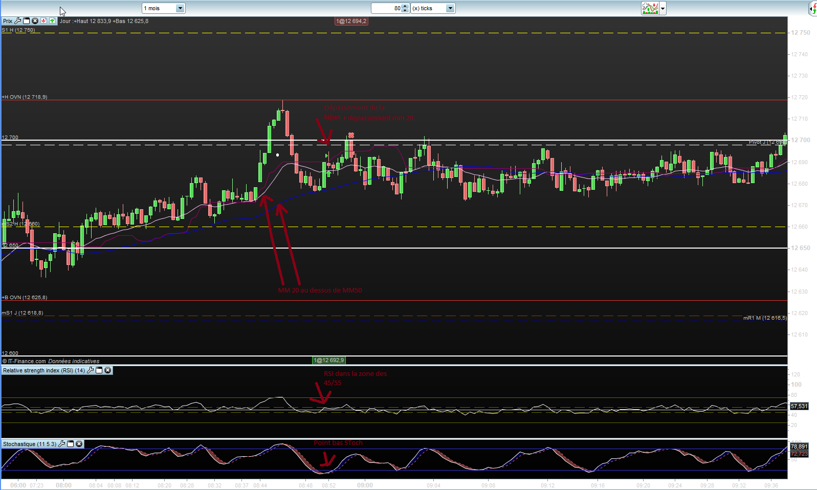This screenshot has height=490, width=817.
Task: Click the red 1@12 694,2 order label
Action: [x=351, y=21]
